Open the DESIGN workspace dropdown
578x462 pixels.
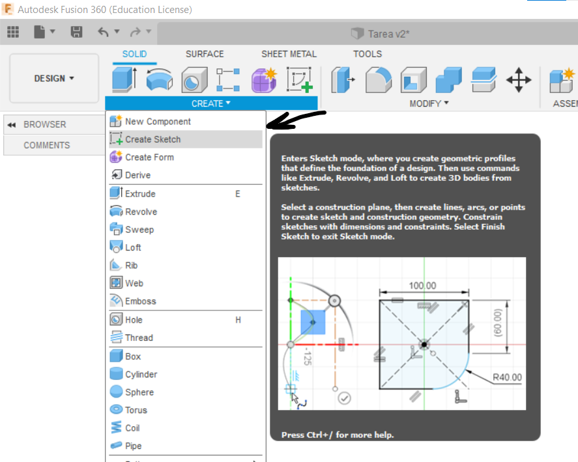coord(54,79)
